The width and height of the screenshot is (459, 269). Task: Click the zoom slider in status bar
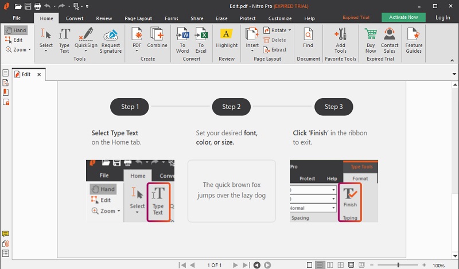(x=398, y=265)
